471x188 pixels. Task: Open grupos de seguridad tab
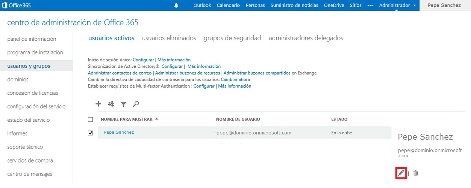tap(232, 38)
